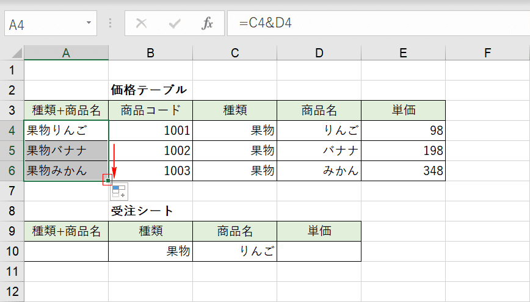Viewport: 530px width, 302px height.
Task: Click the 単価 header in row 9
Action: coord(319,231)
